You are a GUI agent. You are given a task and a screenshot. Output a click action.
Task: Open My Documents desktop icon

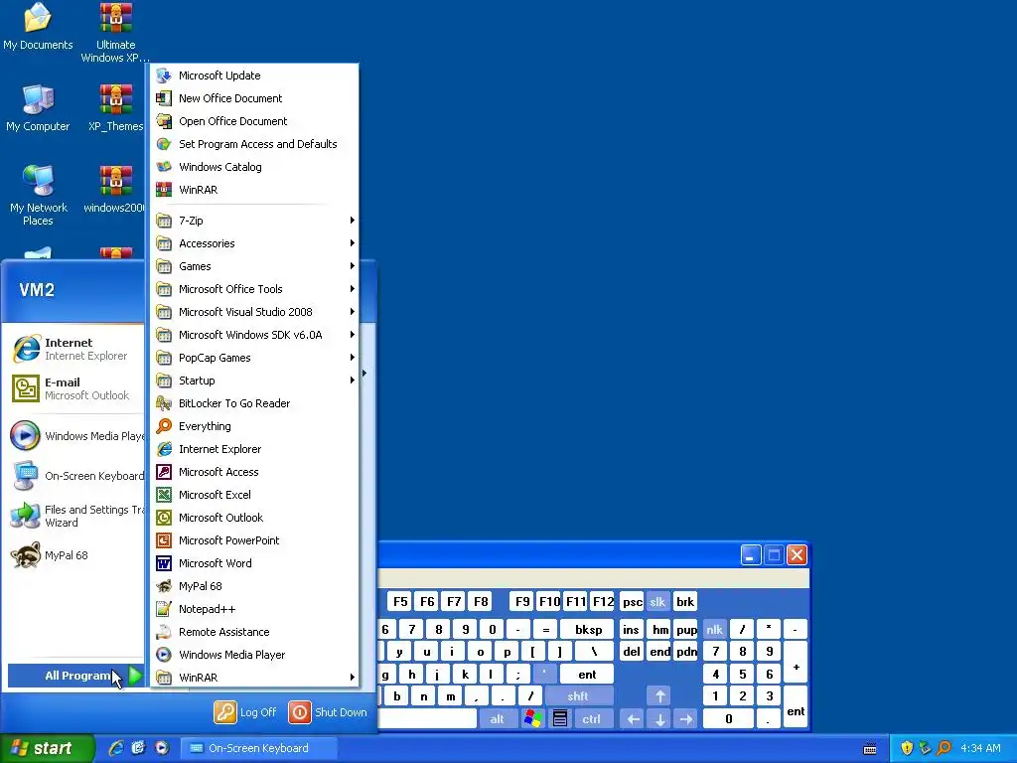point(38,27)
